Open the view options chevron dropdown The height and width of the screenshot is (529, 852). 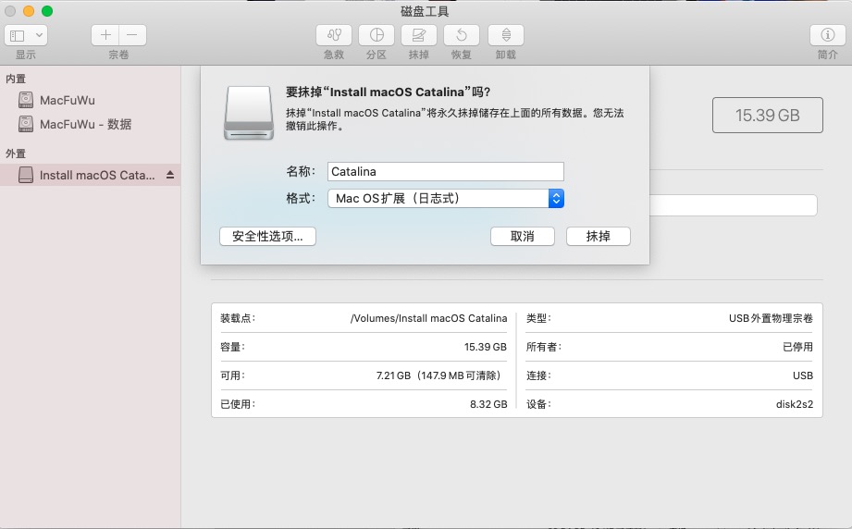[x=39, y=36]
